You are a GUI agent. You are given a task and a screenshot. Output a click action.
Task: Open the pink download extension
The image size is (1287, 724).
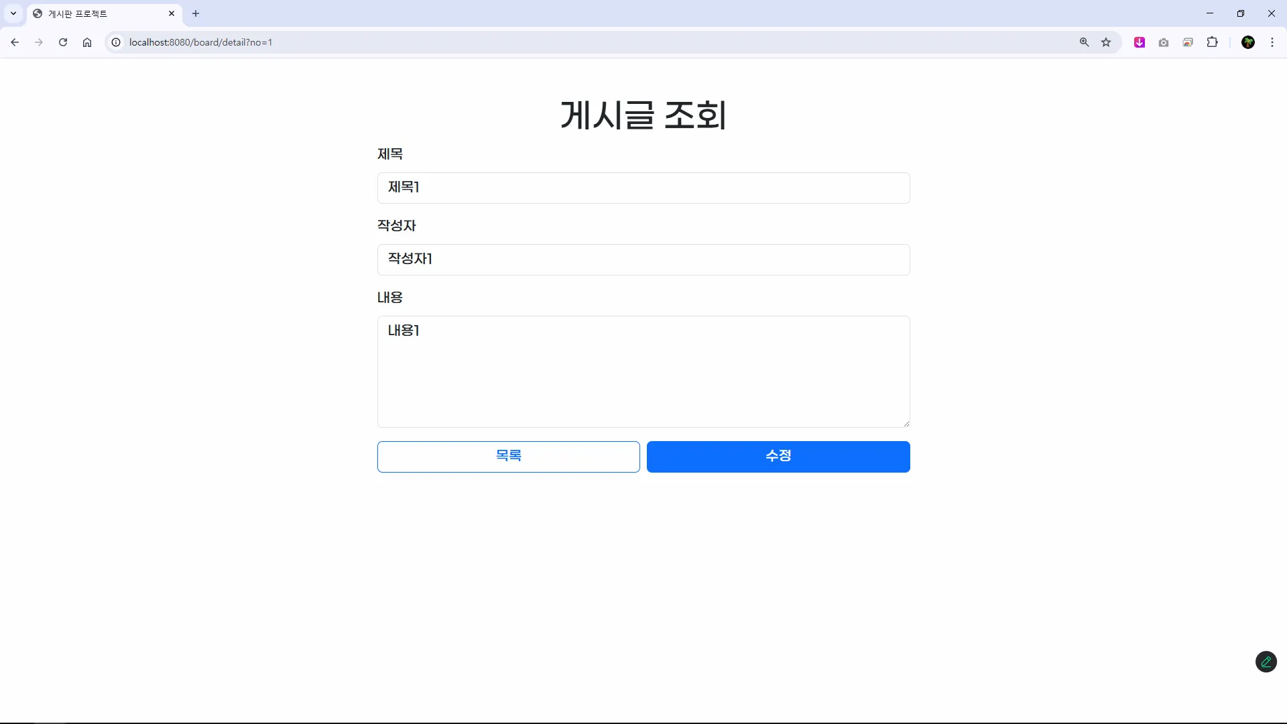click(x=1140, y=42)
